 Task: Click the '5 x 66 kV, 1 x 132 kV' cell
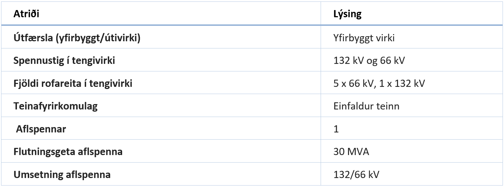pyautogui.click(x=379, y=84)
